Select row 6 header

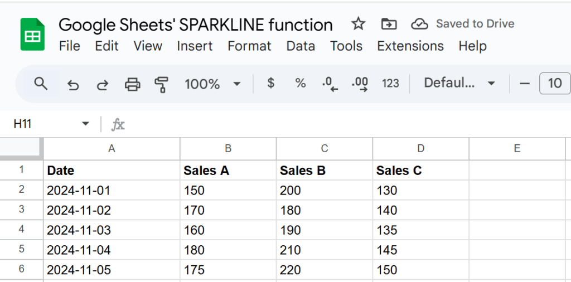pos(22,270)
